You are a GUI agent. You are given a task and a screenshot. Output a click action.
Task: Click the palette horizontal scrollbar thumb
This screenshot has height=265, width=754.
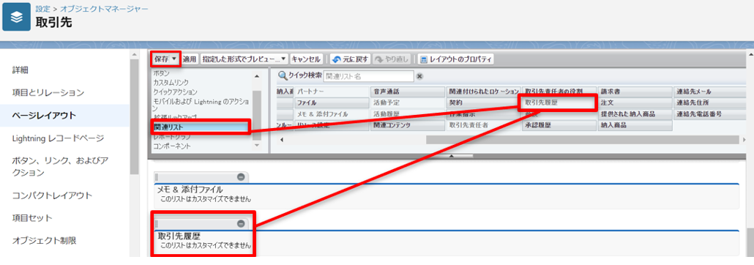click(x=583, y=140)
